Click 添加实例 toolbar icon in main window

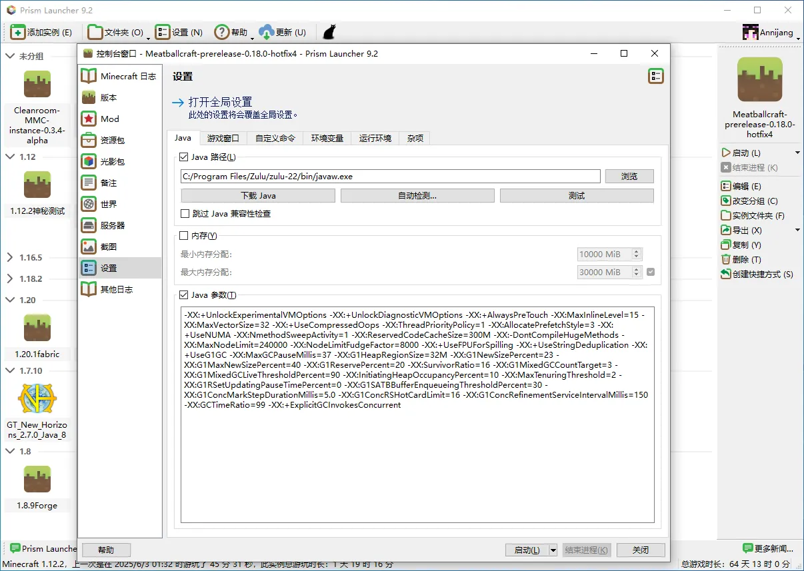18,32
